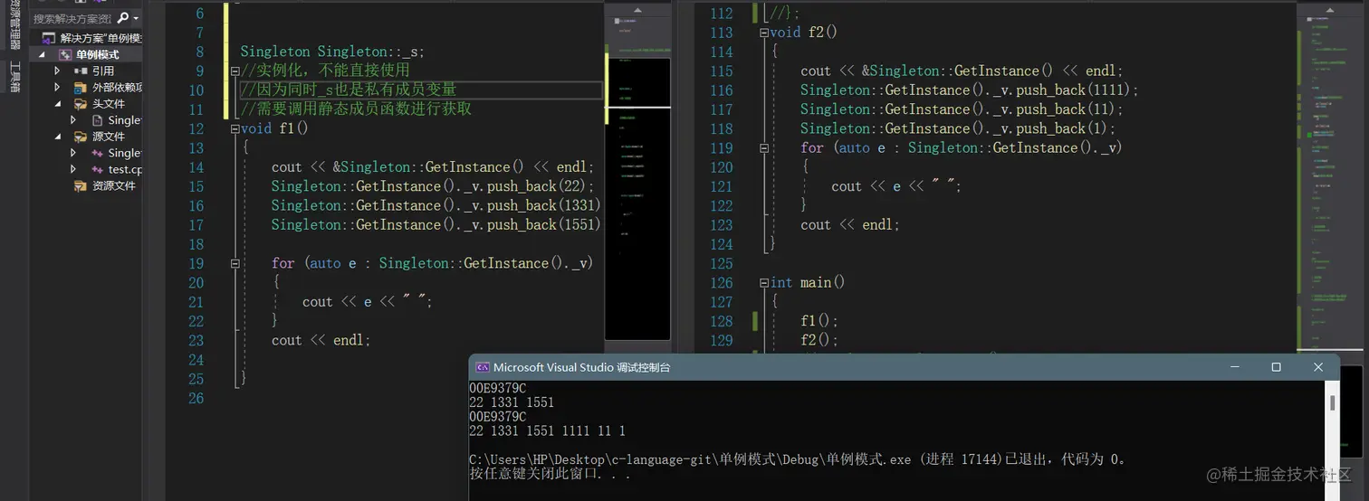Click the code minimap scrollbar of left editor
Viewport: 1369px width, 501px height.
[637, 176]
